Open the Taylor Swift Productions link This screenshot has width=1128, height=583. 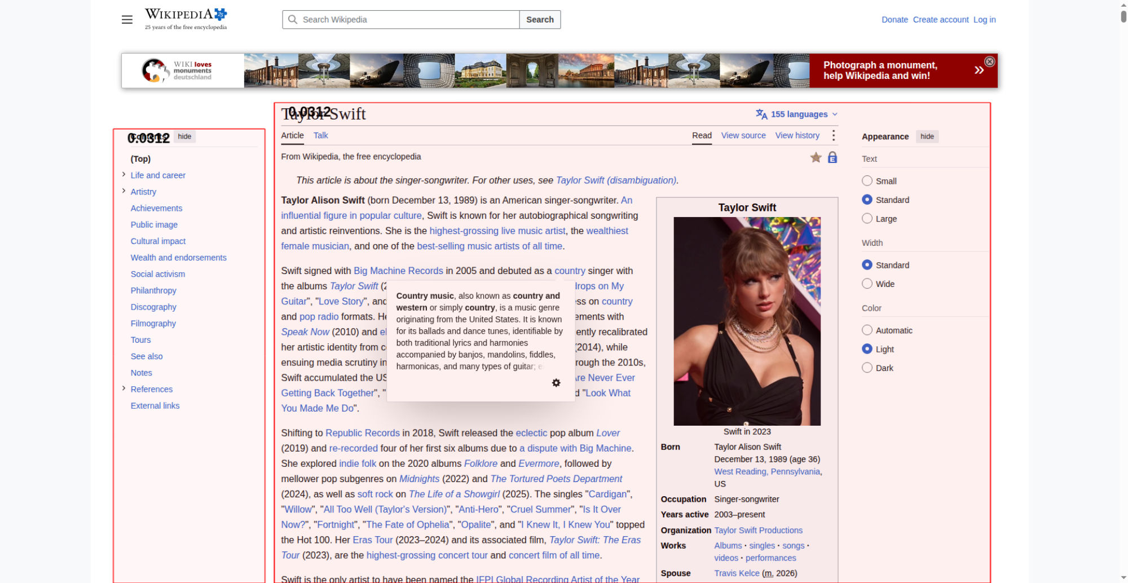758,530
